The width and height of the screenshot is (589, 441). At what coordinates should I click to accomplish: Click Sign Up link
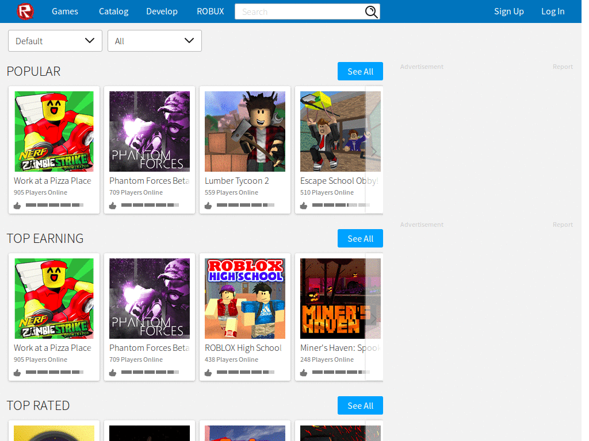[509, 11]
